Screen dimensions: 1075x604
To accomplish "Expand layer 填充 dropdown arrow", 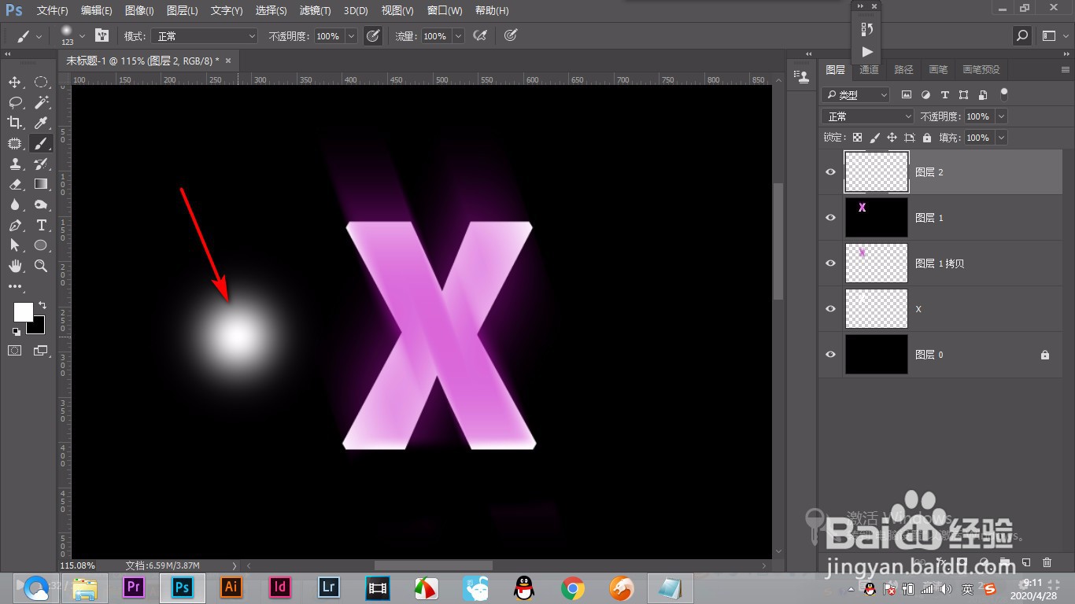I will pos(1001,138).
